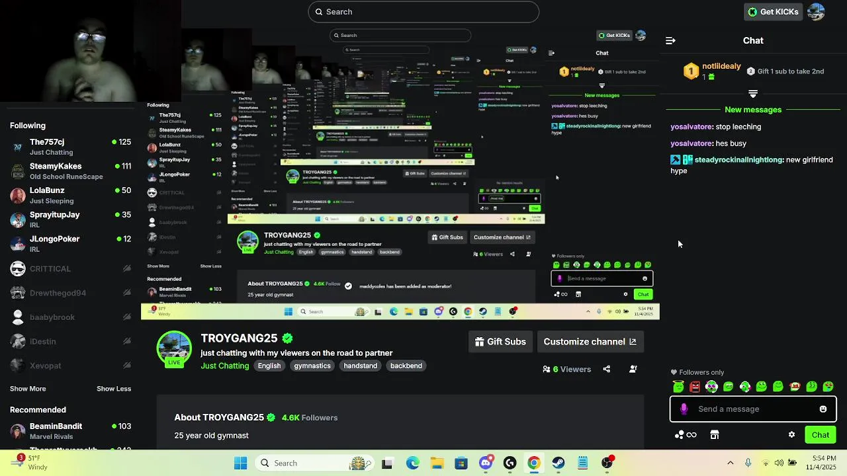Click the user icon right of share
This screenshot has height=476, width=847.
pyautogui.click(x=633, y=369)
